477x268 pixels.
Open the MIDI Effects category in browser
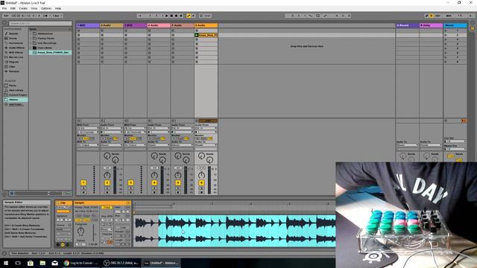point(15,53)
